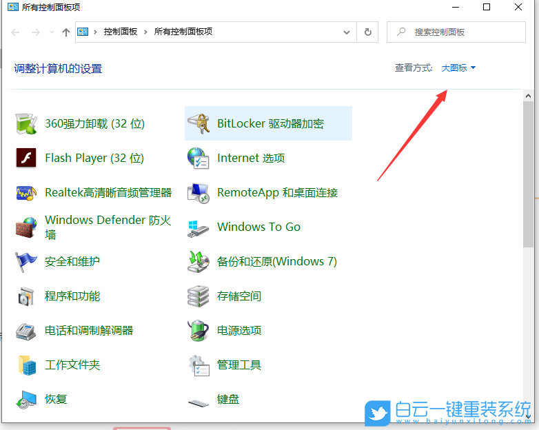Open 键盘 link
Image resolution: width=539 pixels, height=430 pixels.
click(x=228, y=399)
